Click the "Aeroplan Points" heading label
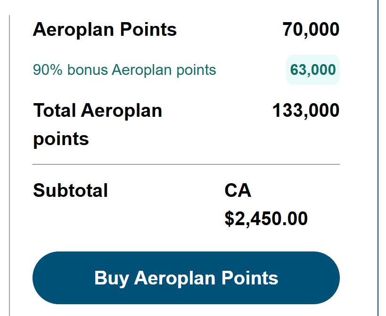 [105, 30]
